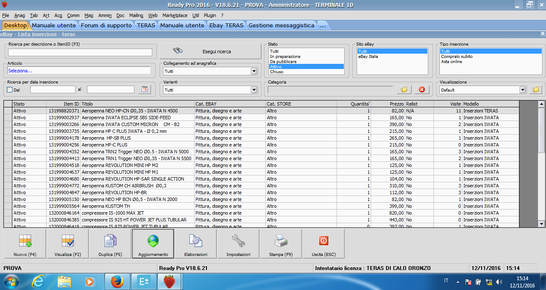Image resolution: width=546 pixels, height=290 pixels.
Task: Click the Dal start date field
Action: coord(53,89)
